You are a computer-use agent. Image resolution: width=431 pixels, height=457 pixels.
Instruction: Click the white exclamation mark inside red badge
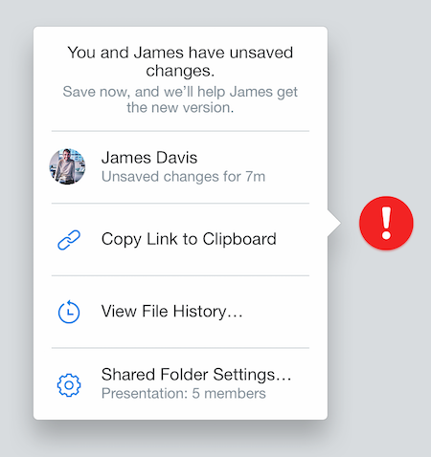(386, 223)
